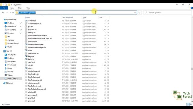This screenshot has height=109, width=193.
Task: Open the etc folder in sidebar
Action: pyautogui.click(x=8, y=37)
